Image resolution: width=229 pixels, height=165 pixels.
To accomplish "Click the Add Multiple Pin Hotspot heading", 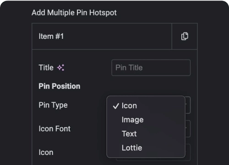I will [x=74, y=13].
